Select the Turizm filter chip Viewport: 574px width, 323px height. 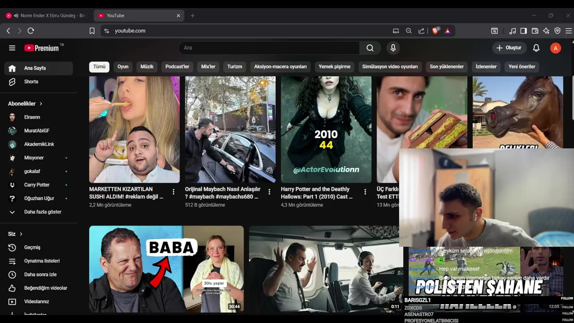(x=235, y=66)
